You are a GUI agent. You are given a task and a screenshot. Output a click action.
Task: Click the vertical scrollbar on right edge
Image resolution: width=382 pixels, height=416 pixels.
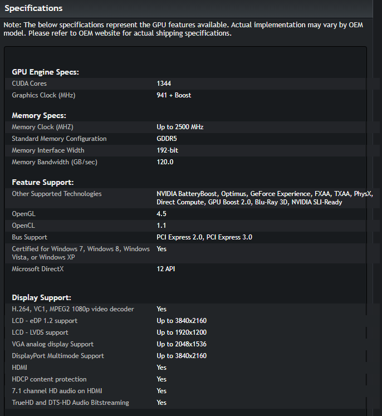(x=377, y=208)
